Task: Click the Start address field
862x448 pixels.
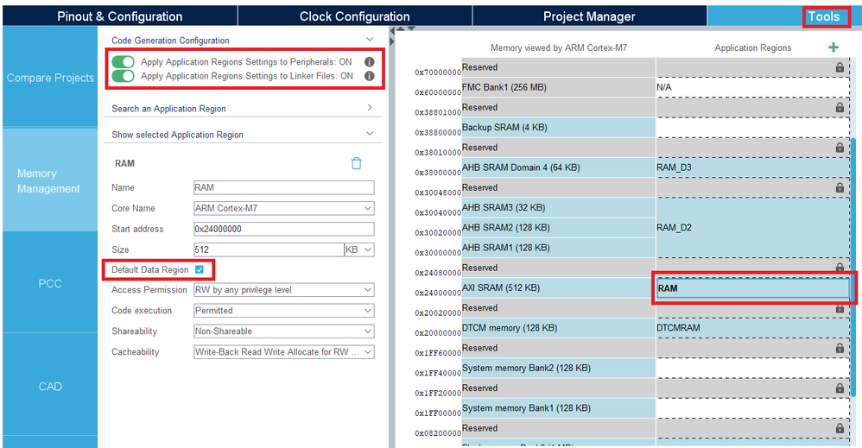Action: (283, 229)
